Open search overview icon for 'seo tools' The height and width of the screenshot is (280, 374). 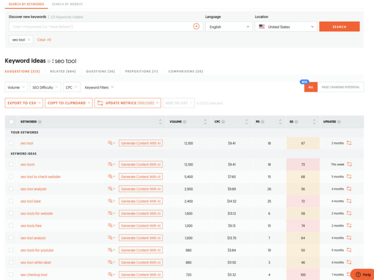(111, 164)
